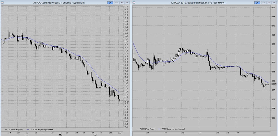Maximize the 60 минут chart window
The height and width of the screenshot is (136, 278).
(x=269, y=3)
